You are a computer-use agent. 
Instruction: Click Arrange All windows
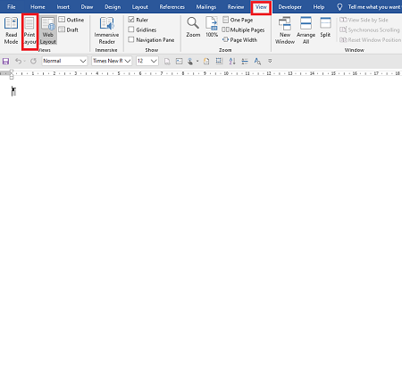(306, 31)
